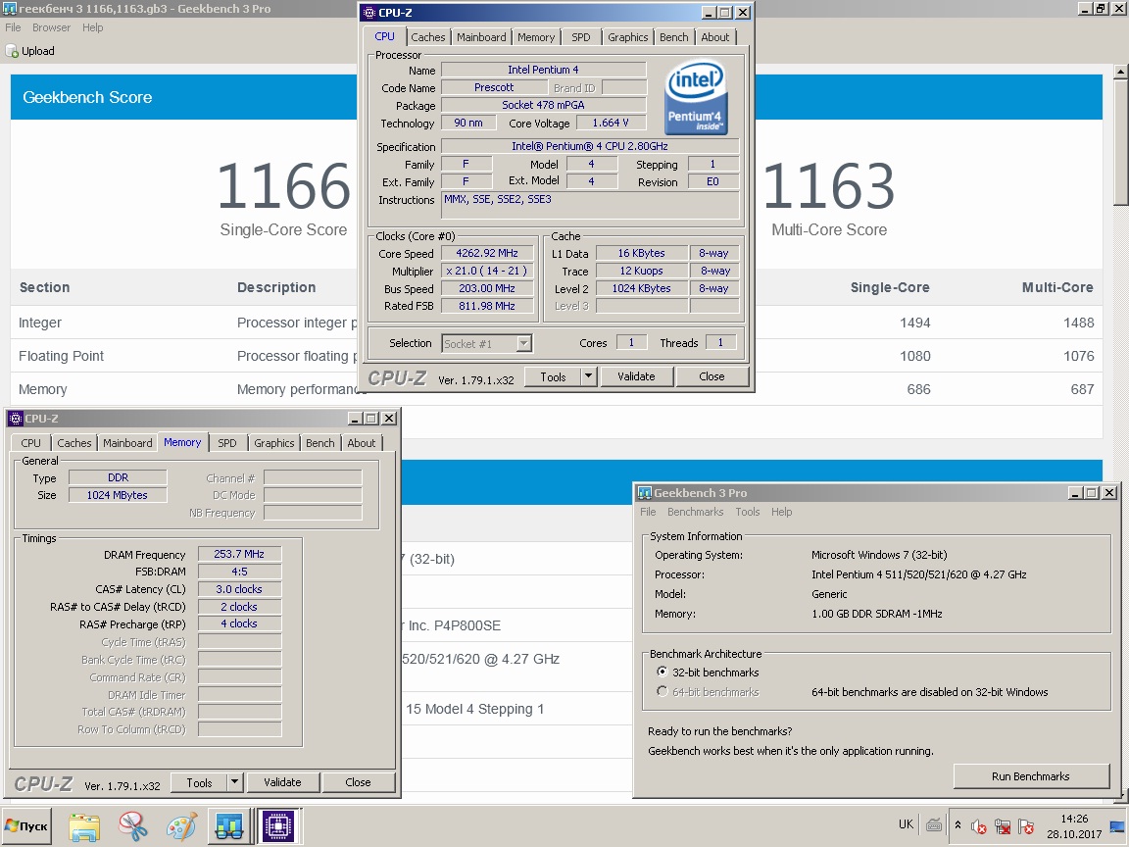Switch to CPU-Z taskbar icon
Screen dimensions: 1129x847
point(278,826)
